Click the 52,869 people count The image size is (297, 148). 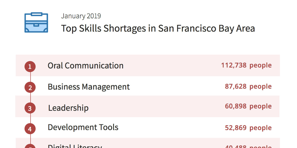pyautogui.click(x=248, y=128)
